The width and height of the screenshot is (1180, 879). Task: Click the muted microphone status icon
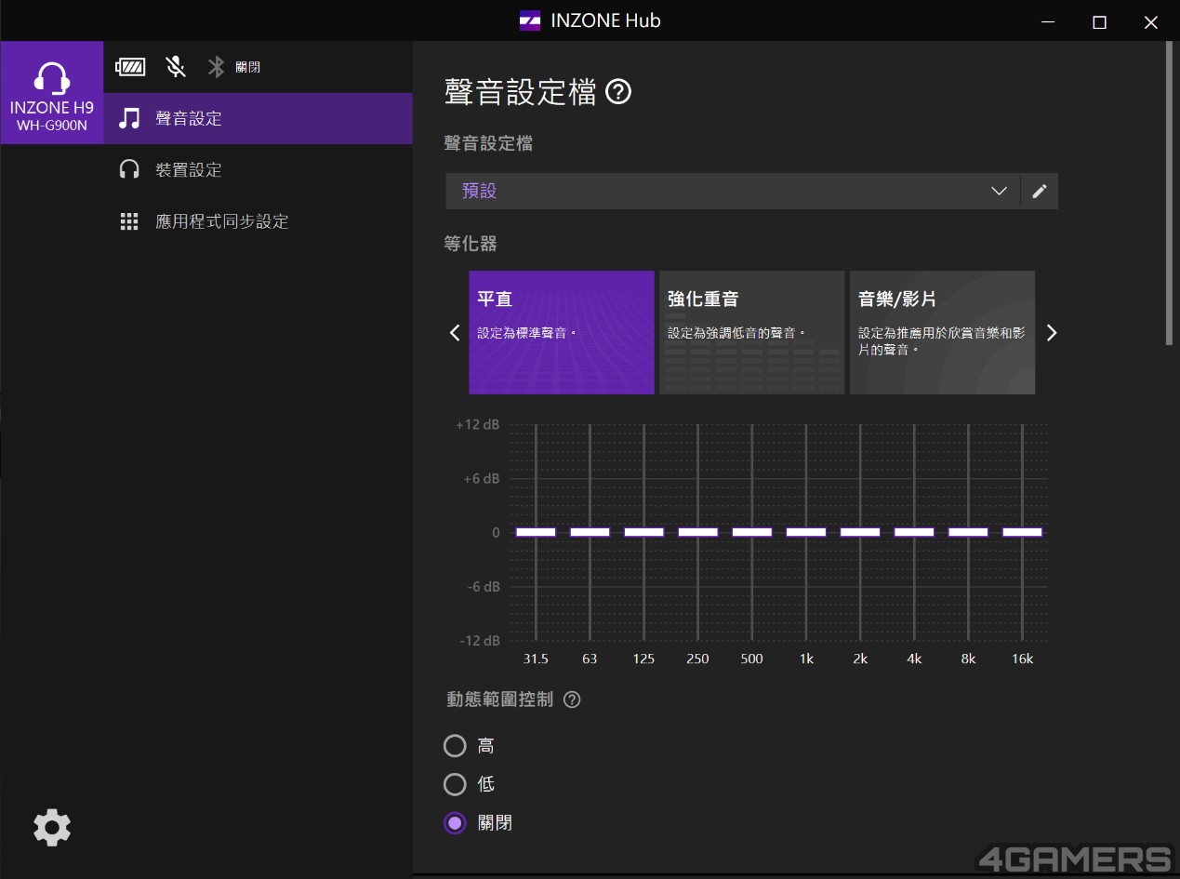176,66
